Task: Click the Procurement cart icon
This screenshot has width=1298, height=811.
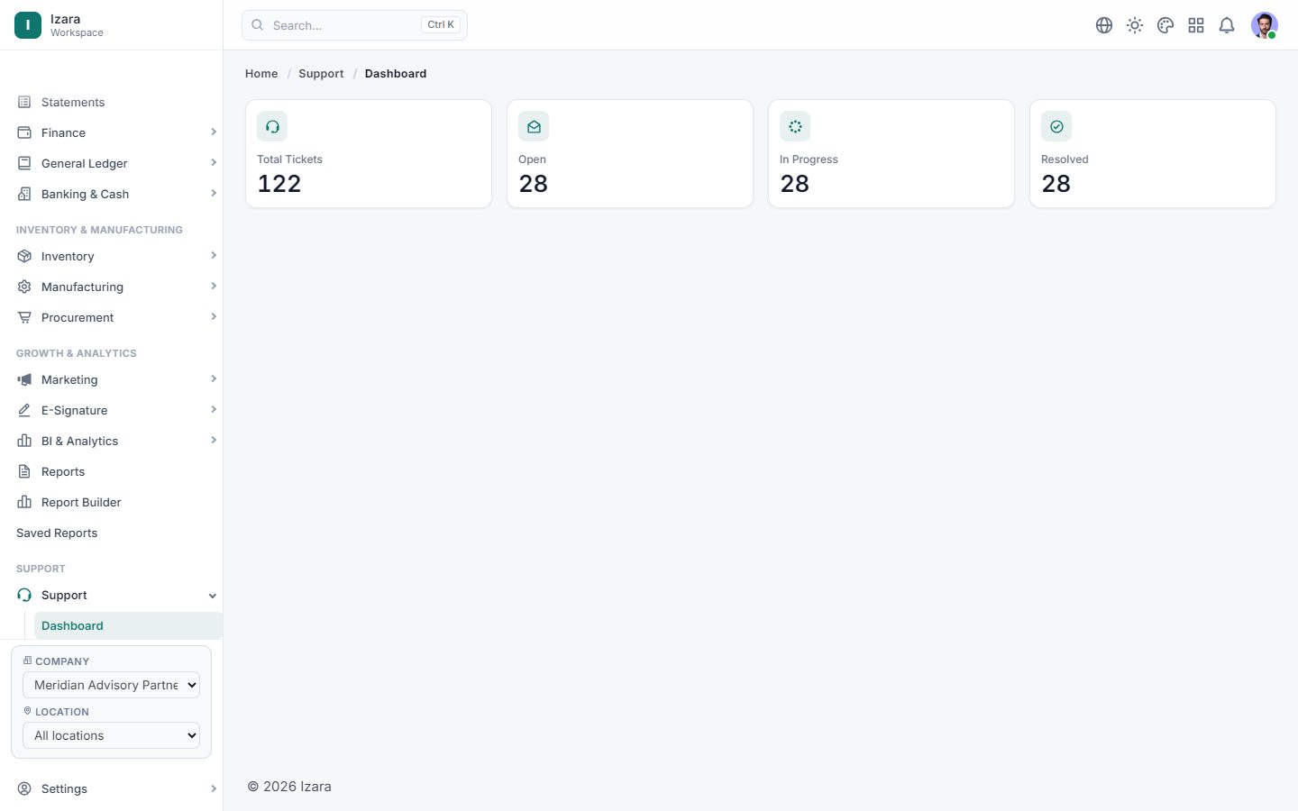Action: pos(24,317)
